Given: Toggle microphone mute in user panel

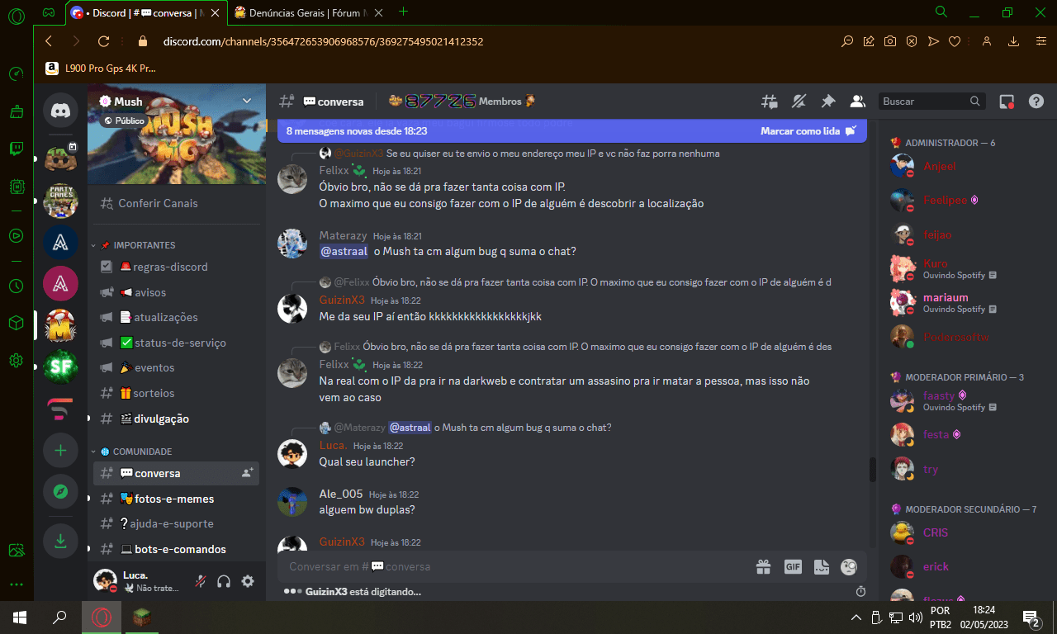Looking at the screenshot, I should pyautogui.click(x=200, y=581).
